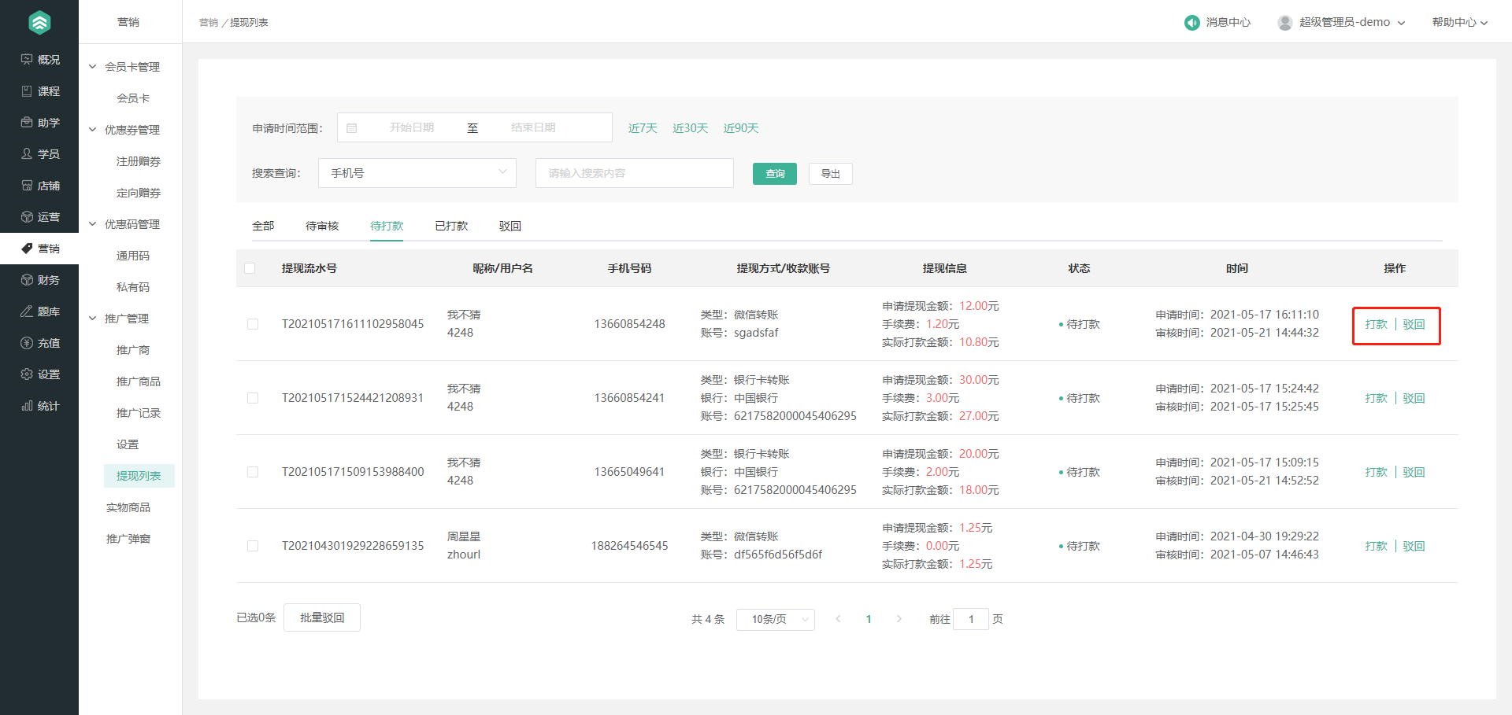Open the 私有码 submenu item
The image size is (1512, 715).
point(133,287)
